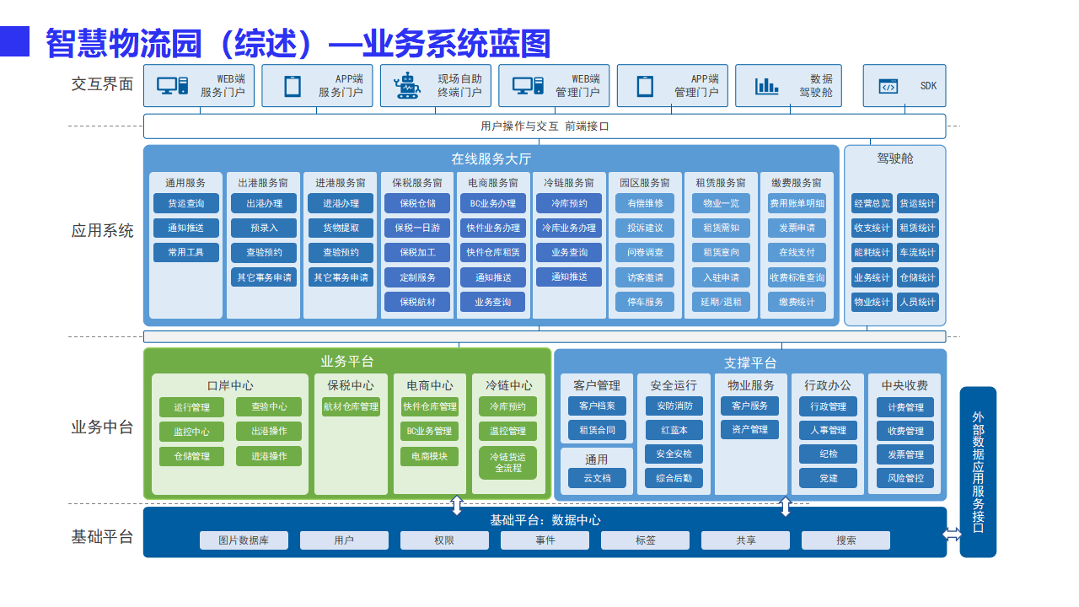Click the 冷库业务办理 box
This screenshot has width=1079, height=607.
click(x=569, y=228)
